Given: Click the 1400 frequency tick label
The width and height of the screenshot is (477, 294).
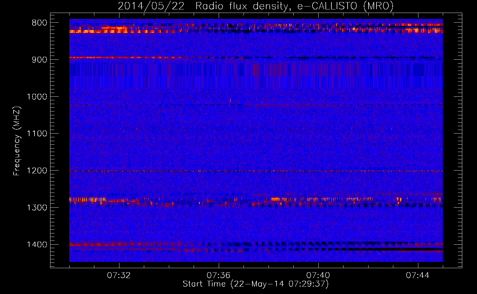Looking at the screenshot, I should 37,245.
